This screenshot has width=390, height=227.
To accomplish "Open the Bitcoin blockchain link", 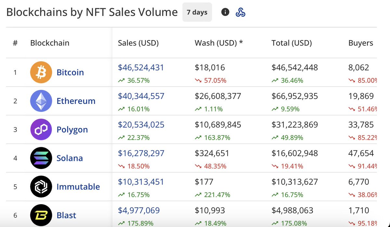I will click(70, 72).
